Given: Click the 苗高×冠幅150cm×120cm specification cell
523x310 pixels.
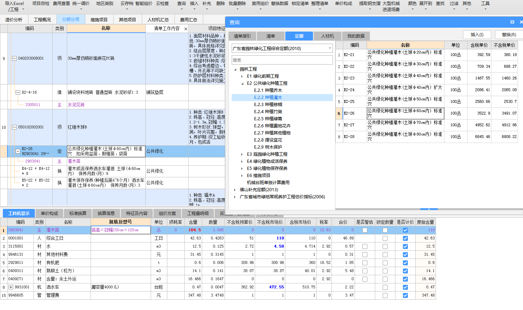Looking at the screenshot, I should [x=121, y=230].
